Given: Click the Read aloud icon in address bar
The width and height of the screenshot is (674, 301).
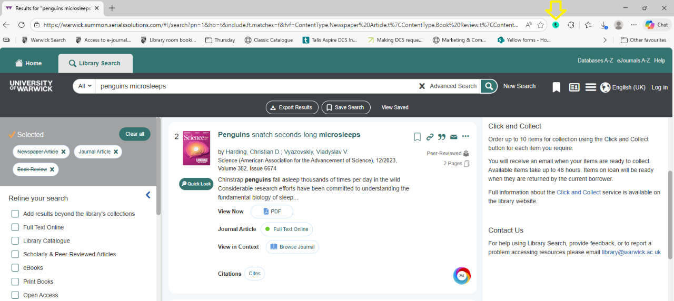Looking at the screenshot, I should tap(528, 25).
